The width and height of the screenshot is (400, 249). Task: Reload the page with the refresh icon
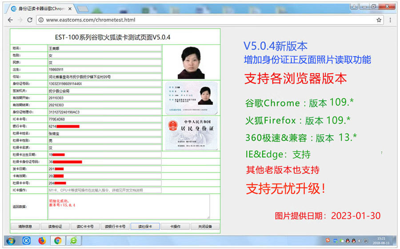click(x=30, y=20)
